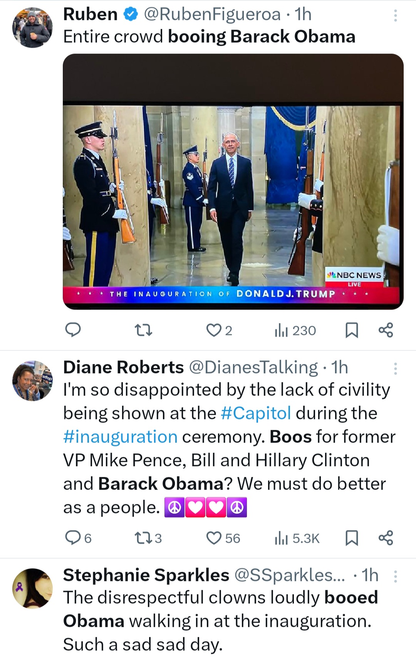Reply to Ruben's tweet
The image size is (416, 657).
pos(73,330)
